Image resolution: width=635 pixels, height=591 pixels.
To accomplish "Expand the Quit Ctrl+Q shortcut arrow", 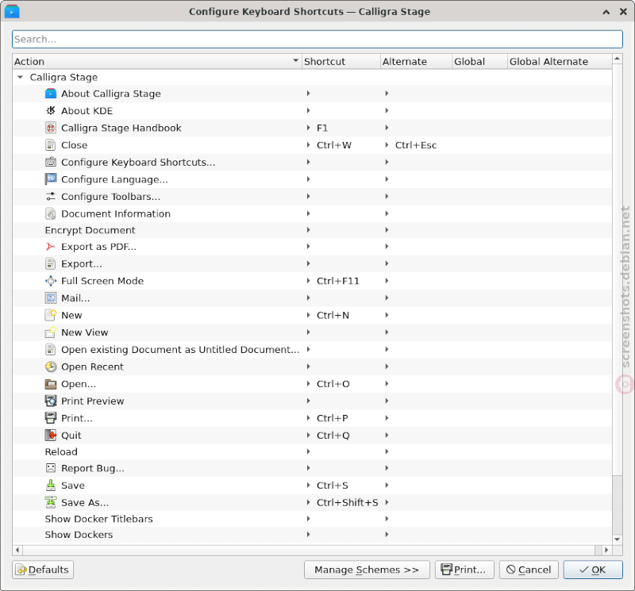I will click(x=309, y=436).
